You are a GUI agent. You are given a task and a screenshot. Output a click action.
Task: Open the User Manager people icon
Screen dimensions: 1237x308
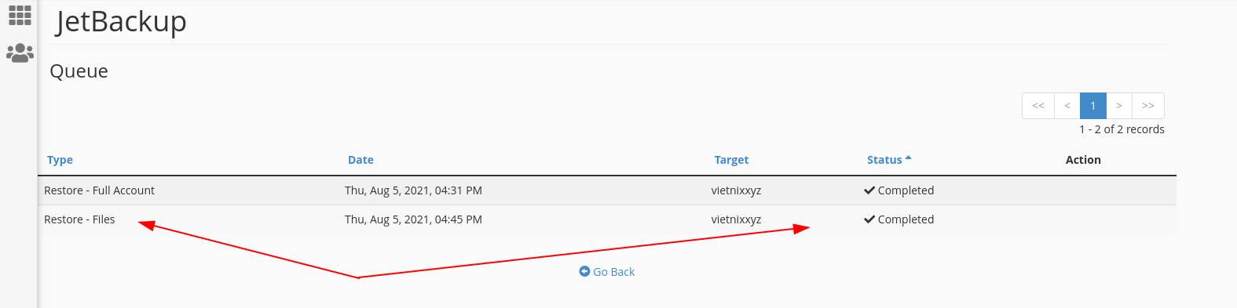pos(20,53)
